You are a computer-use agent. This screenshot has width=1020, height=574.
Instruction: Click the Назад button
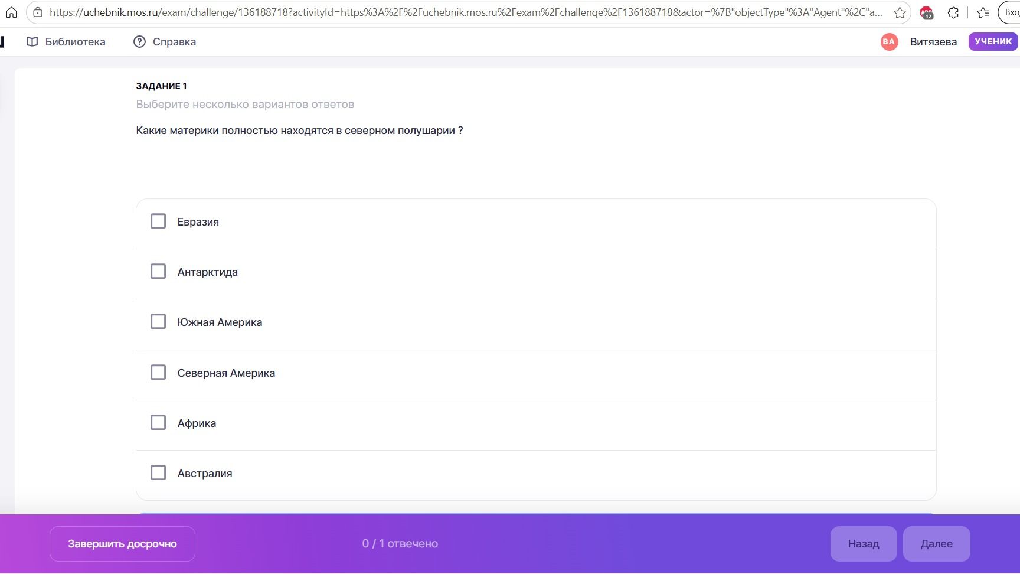tap(864, 544)
